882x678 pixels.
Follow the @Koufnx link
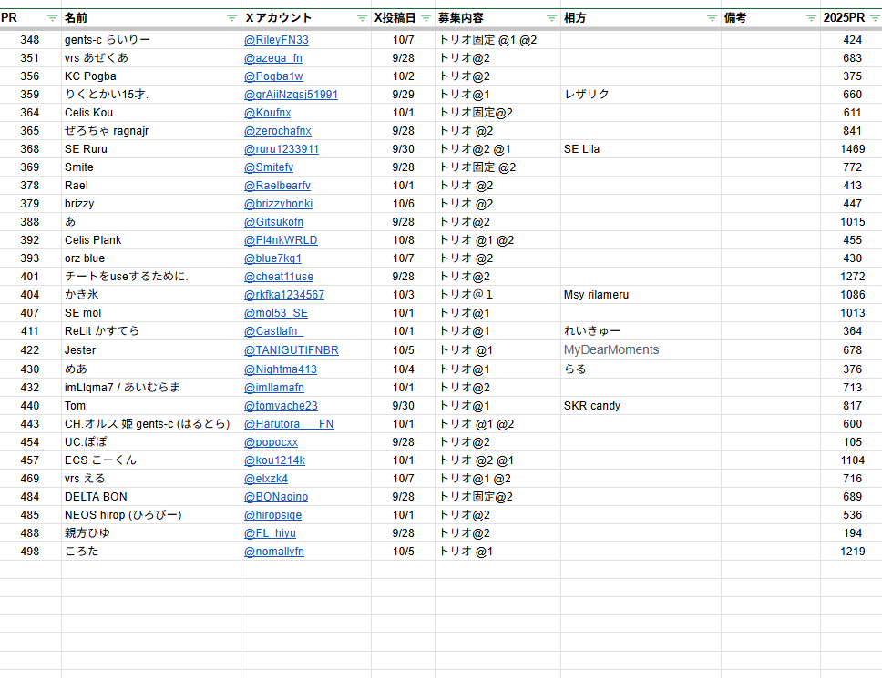point(267,113)
